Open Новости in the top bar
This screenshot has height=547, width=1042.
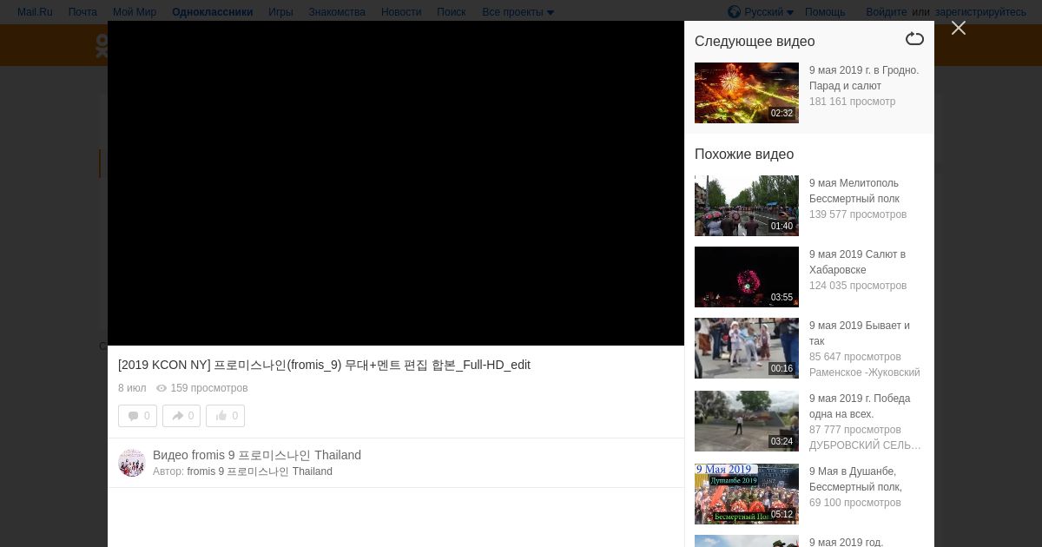[x=401, y=12]
